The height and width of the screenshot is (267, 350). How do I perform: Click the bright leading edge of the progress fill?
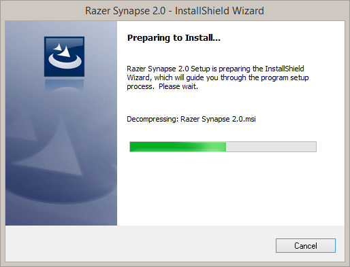[218, 147]
